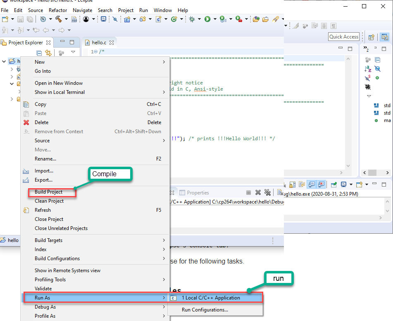Click the Outline horizontal scrollbar thumb
The height and width of the screenshot is (321, 393).
point(372,172)
